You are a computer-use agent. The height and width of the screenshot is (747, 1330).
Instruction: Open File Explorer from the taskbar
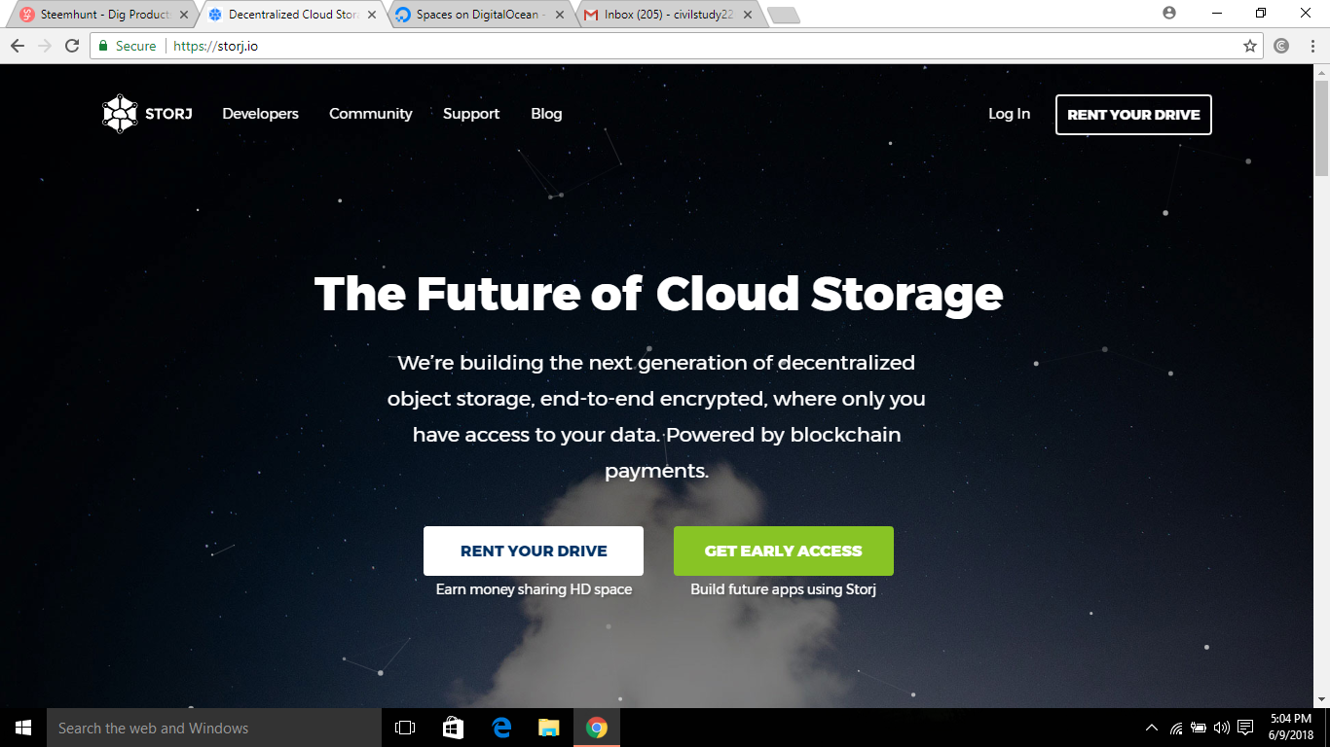pos(549,728)
